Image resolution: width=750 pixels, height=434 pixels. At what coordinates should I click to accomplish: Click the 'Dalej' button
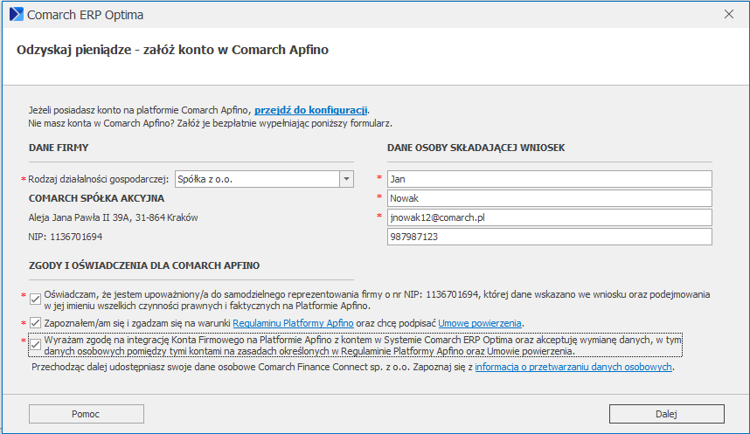[666, 414]
